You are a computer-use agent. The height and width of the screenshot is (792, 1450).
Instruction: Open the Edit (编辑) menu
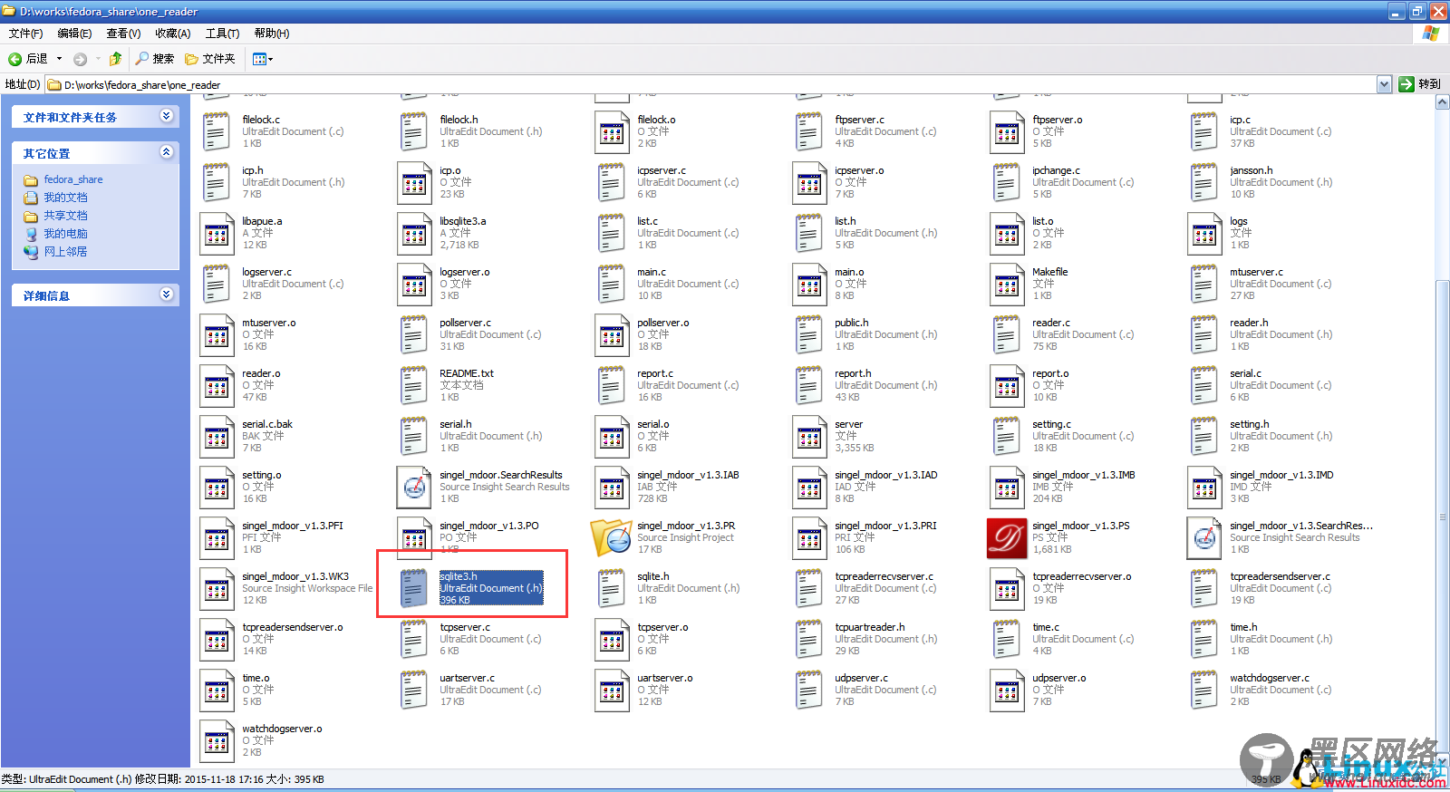pyautogui.click(x=74, y=34)
